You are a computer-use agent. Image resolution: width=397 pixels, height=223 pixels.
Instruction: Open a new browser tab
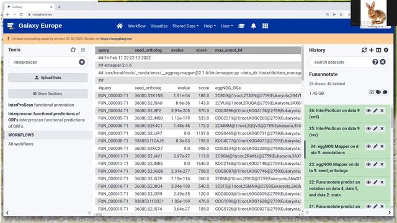59,7
